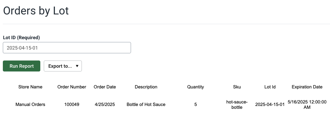The height and width of the screenshot is (116, 330).
Task: Select the Manual Orders store cell
Action: pos(30,104)
